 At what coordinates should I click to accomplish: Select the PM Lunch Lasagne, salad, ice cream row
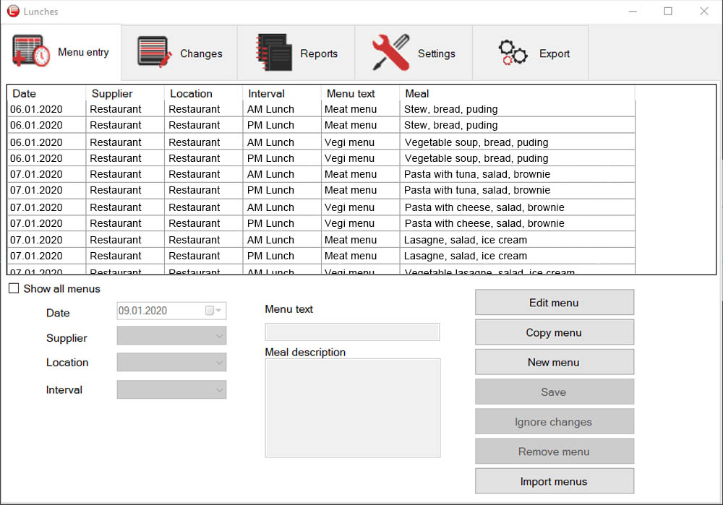[321, 256]
